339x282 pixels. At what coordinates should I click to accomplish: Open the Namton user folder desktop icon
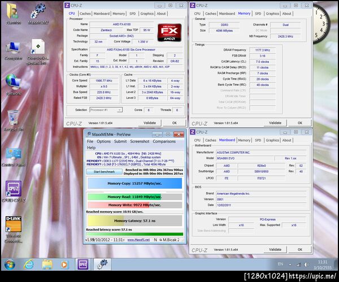(x=14, y=14)
